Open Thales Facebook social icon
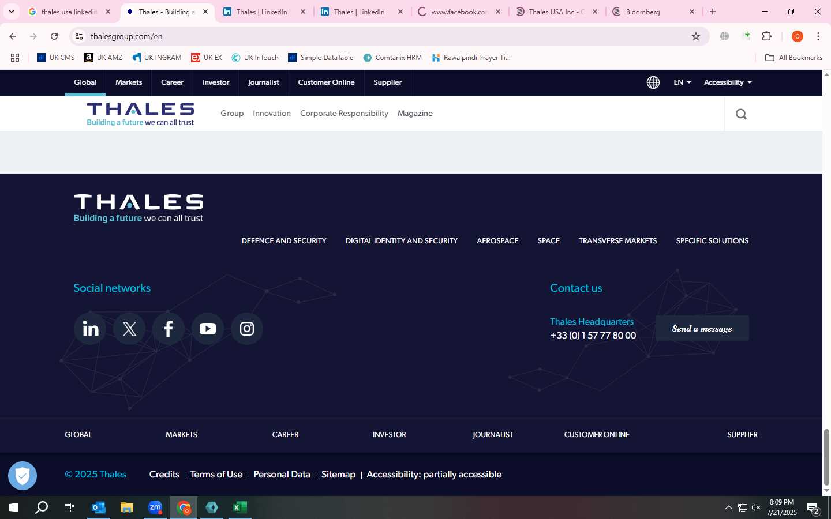Viewport: 831px width, 519px height. pos(169,329)
